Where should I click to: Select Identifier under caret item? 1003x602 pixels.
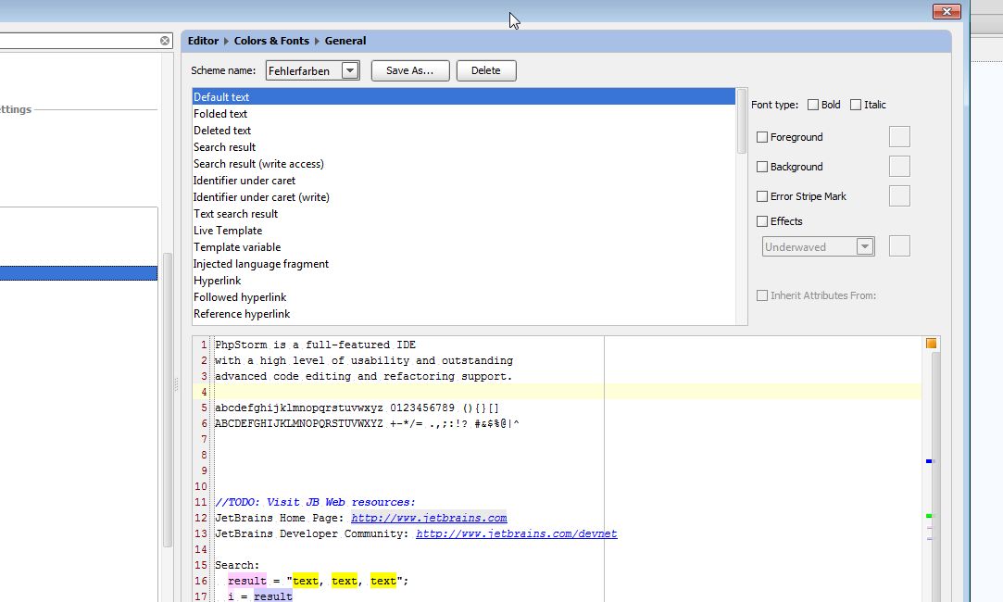(464, 181)
